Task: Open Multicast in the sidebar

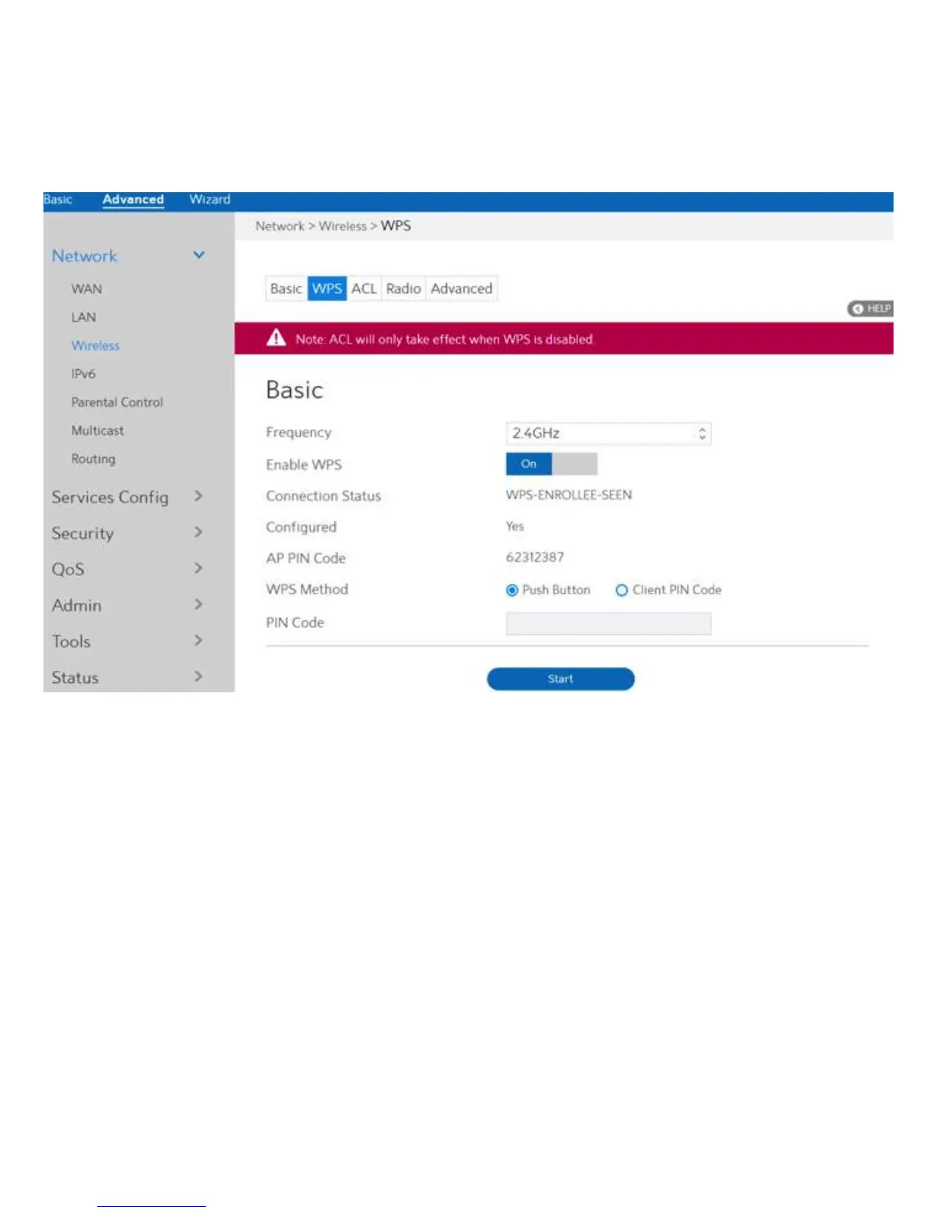Action: (97, 431)
